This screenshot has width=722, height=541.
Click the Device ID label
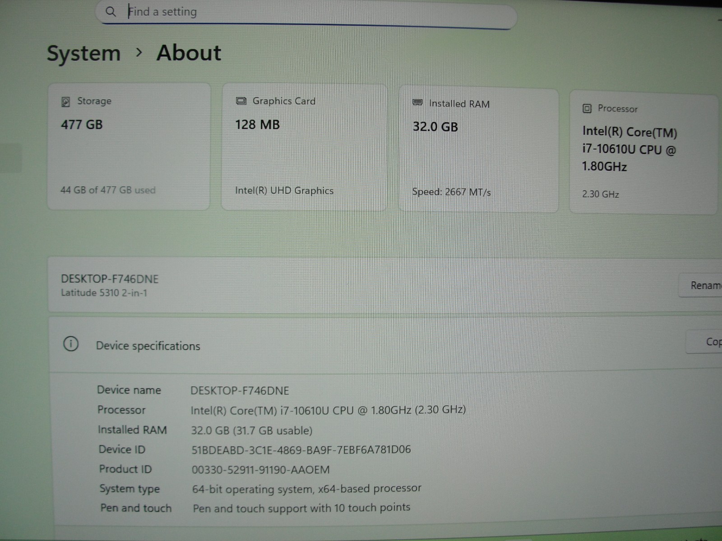[122, 449]
